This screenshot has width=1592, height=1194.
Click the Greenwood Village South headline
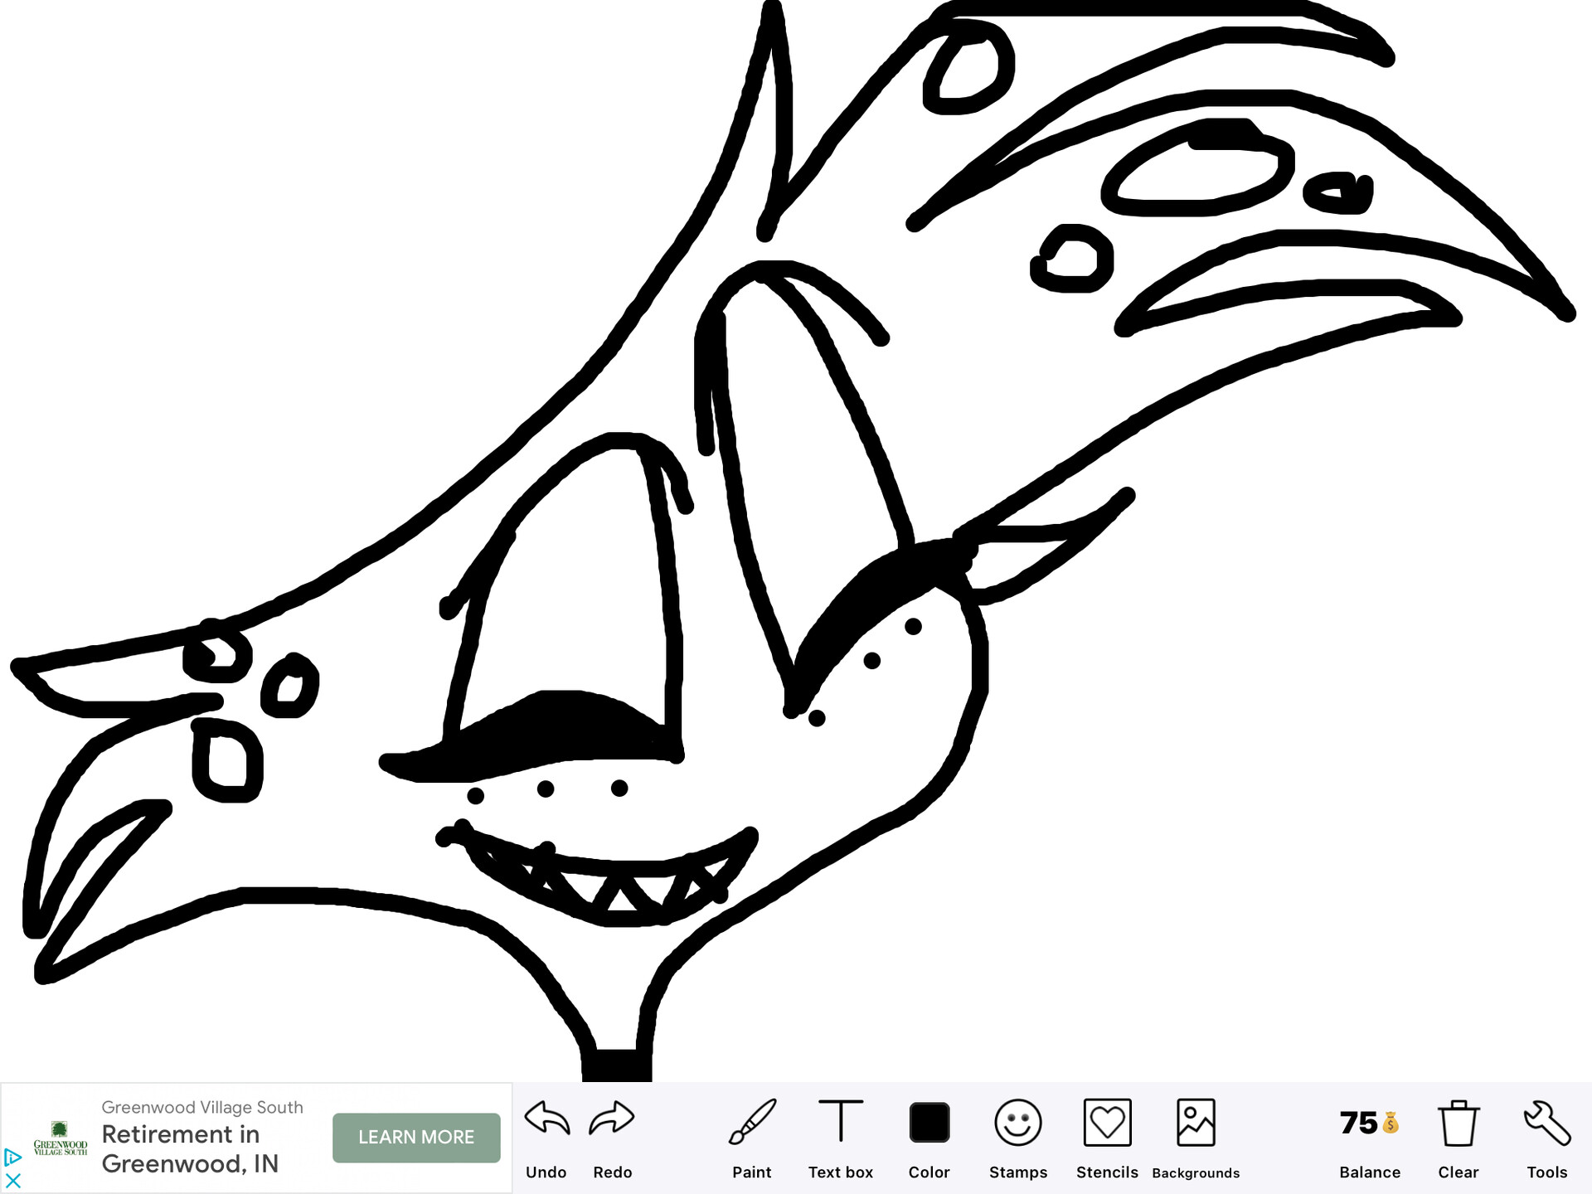click(x=201, y=1107)
